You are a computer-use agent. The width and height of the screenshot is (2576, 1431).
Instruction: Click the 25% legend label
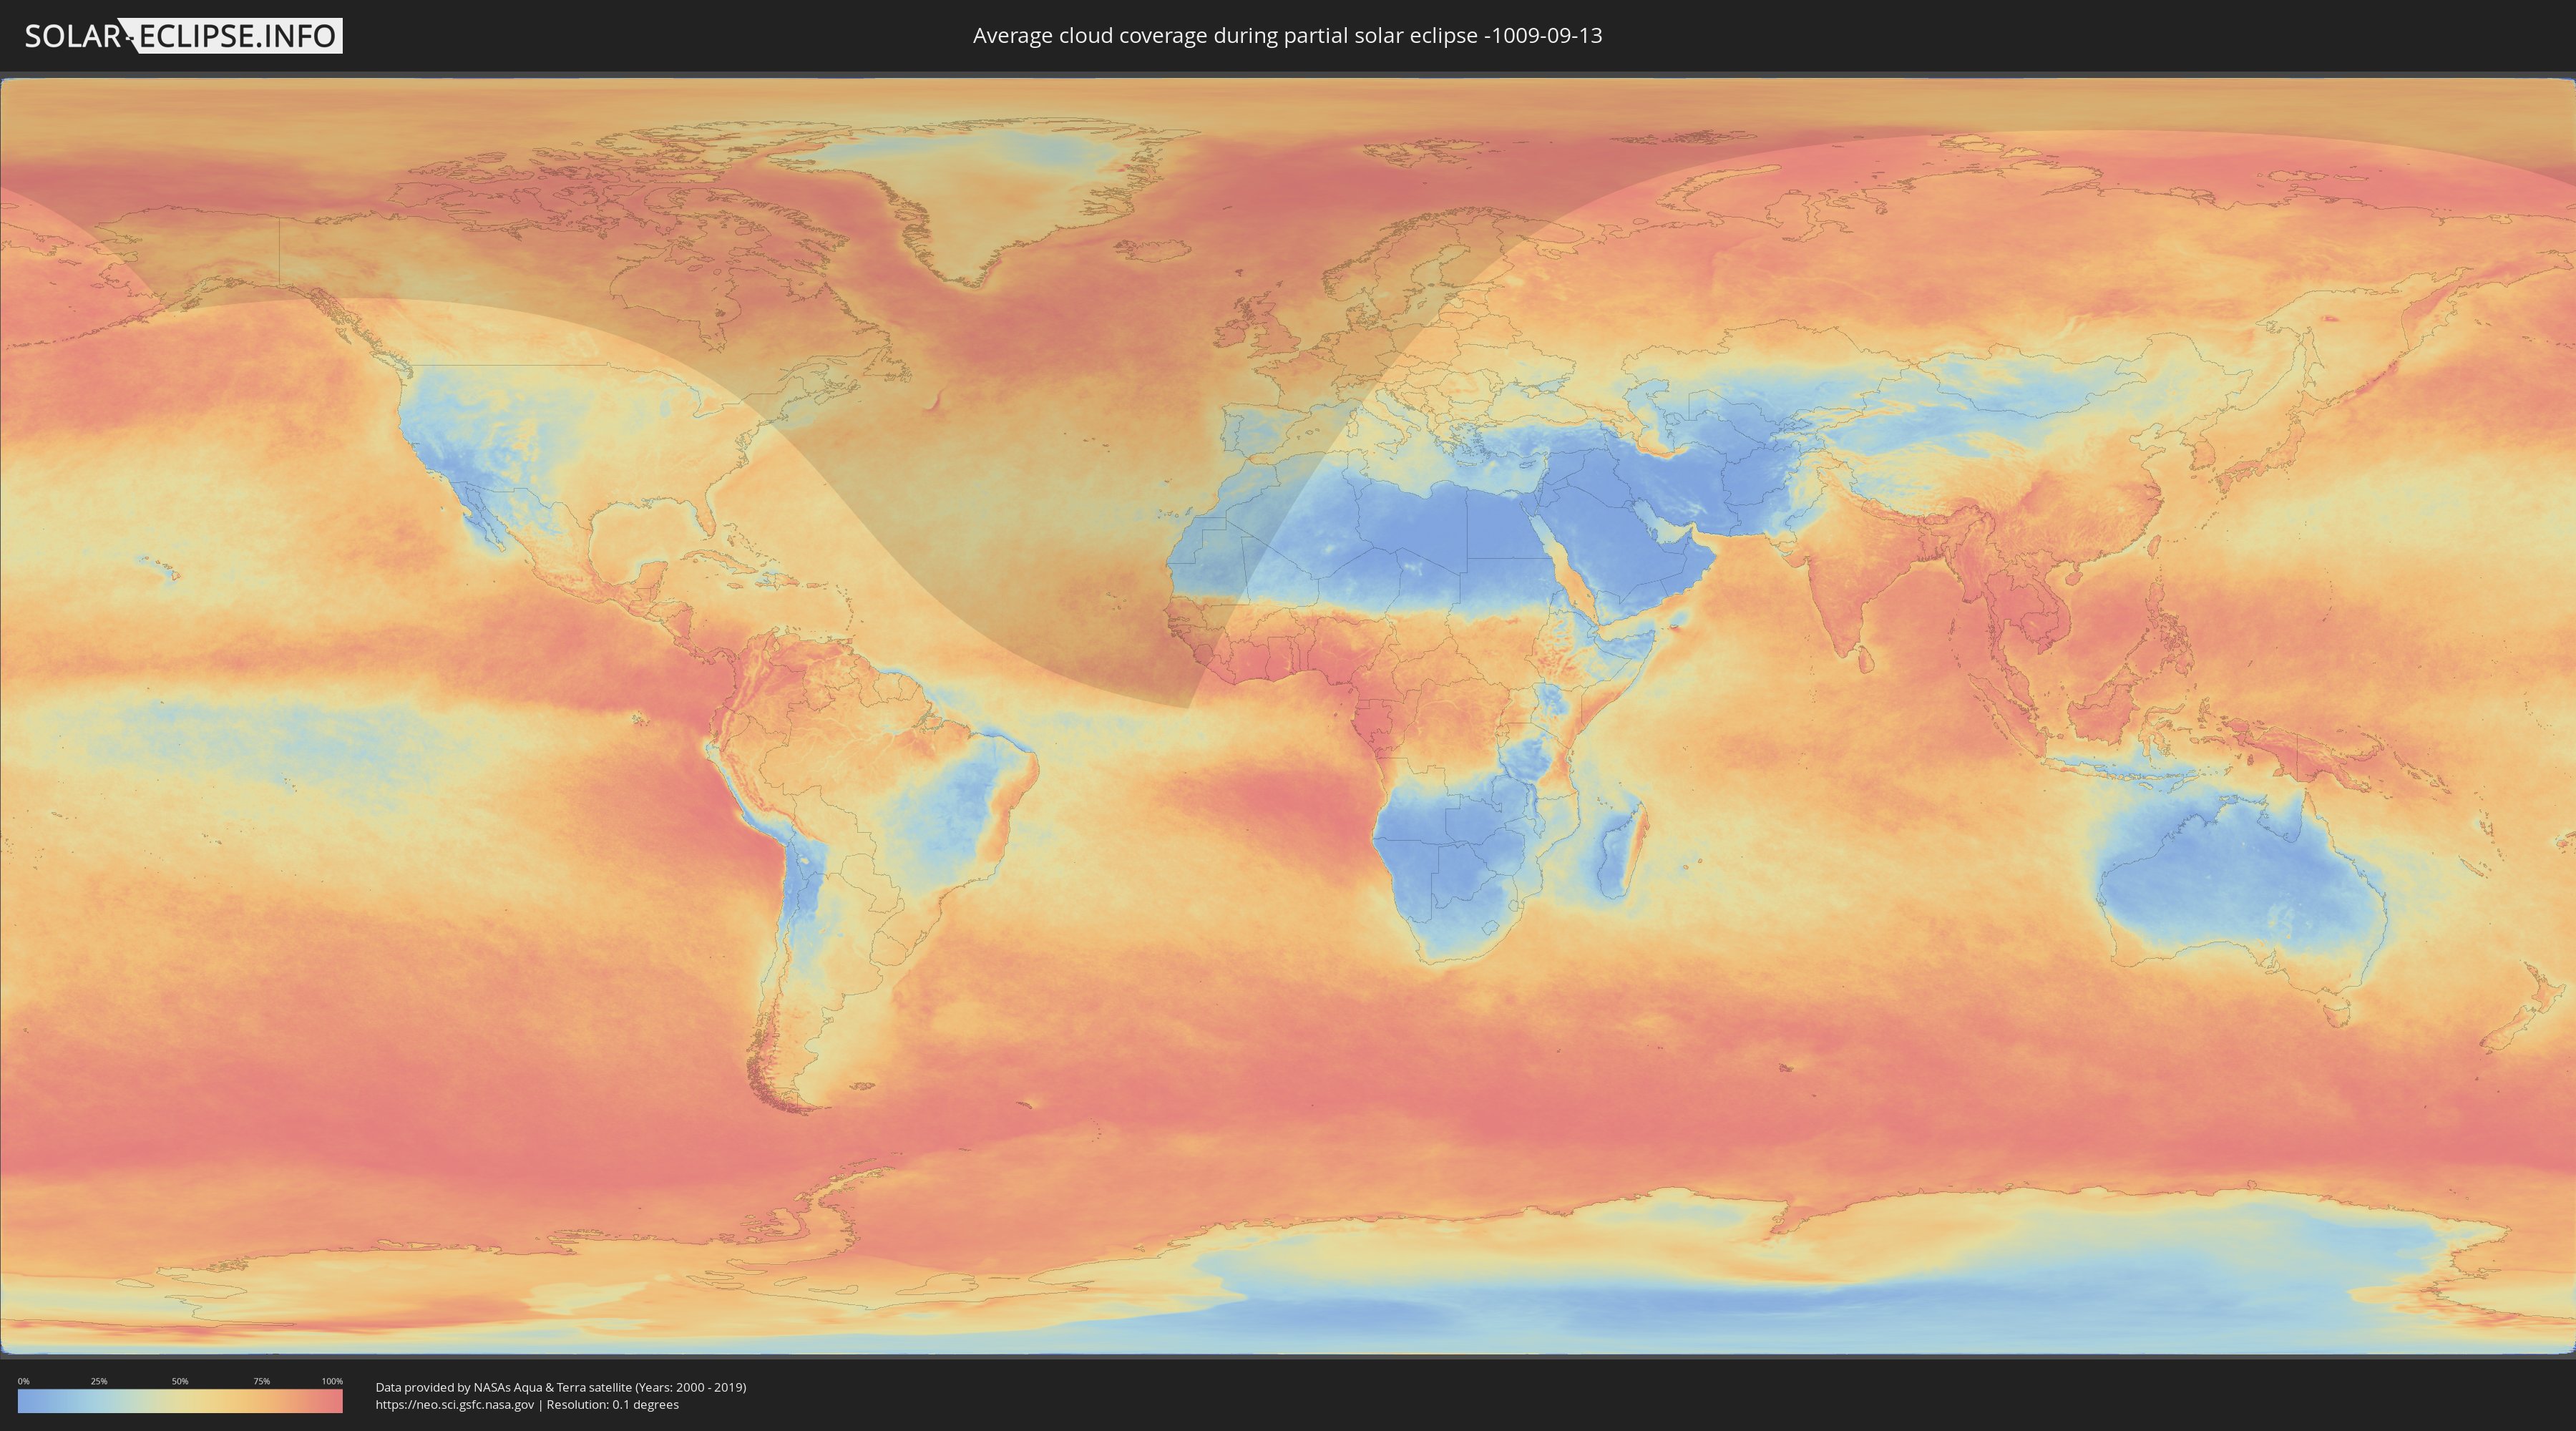(x=99, y=1381)
